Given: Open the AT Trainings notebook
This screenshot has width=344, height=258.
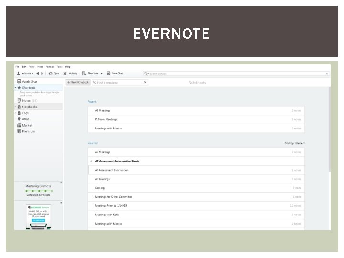Looking at the screenshot, I should click(x=196, y=179).
